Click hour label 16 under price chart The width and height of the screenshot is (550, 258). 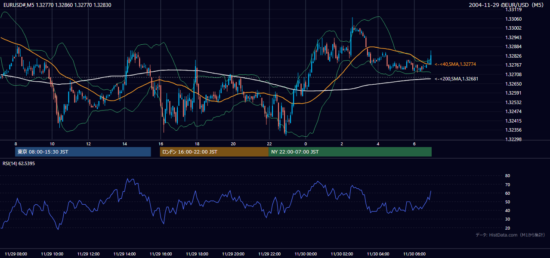(161, 144)
